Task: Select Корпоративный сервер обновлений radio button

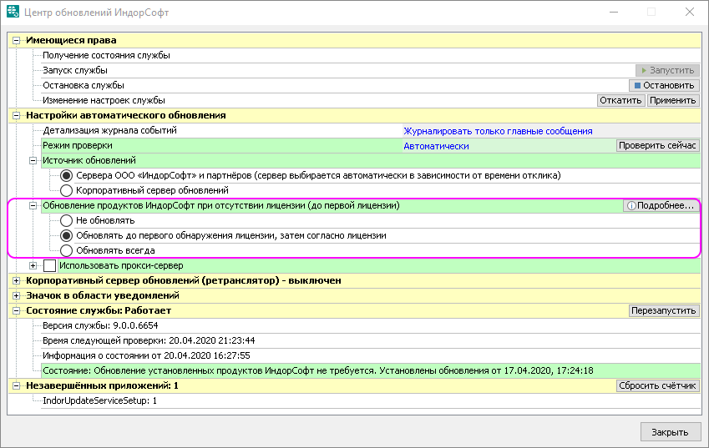Action: pos(67,190)
